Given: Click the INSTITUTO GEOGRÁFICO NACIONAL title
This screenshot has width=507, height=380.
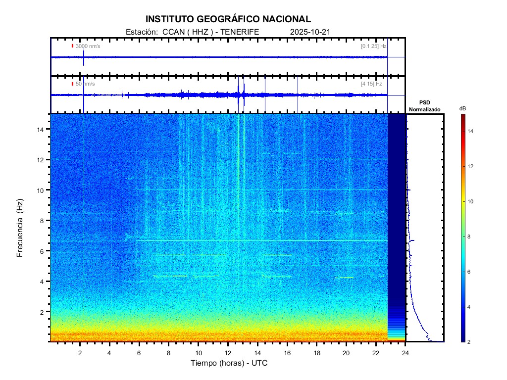Looking at the screenshot, I should [228, 19].
